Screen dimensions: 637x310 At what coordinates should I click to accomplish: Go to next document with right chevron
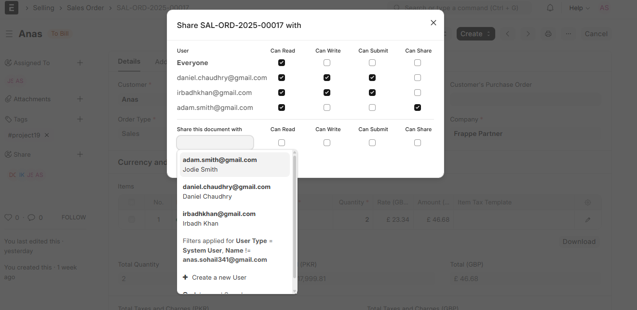528,34
